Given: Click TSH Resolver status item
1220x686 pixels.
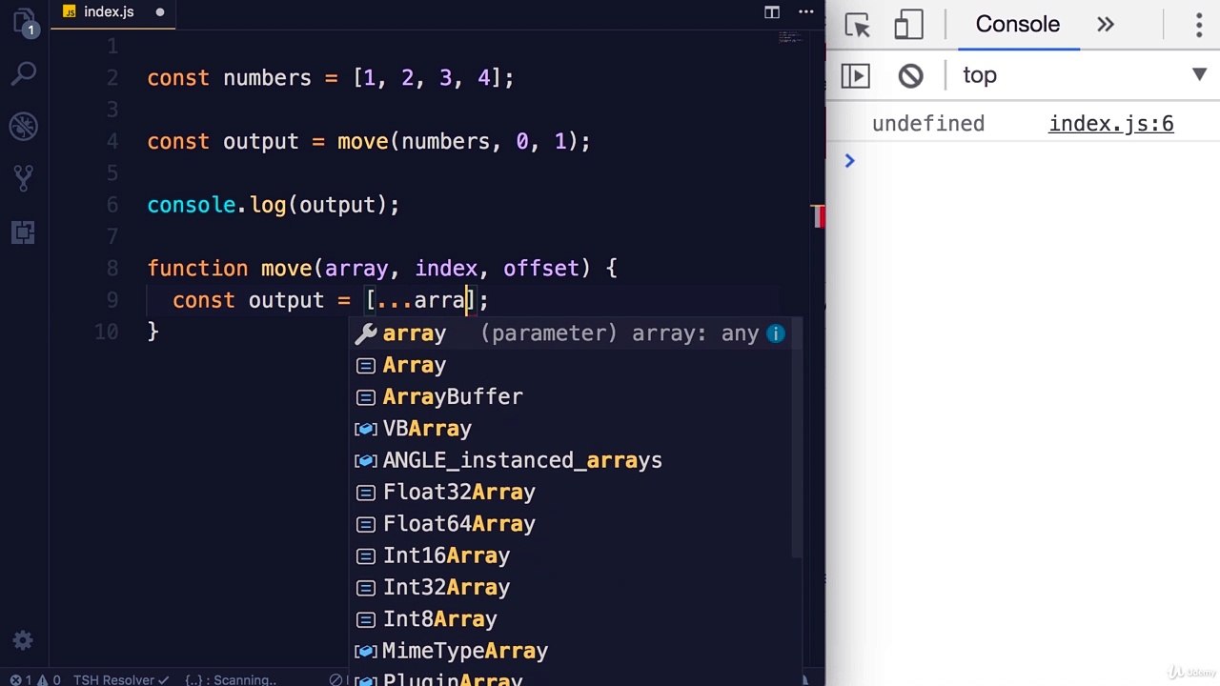Looking at the screenshot, I should point(121,679).
